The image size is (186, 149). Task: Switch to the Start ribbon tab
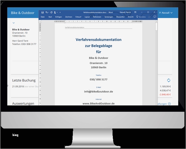pos(50,17)
